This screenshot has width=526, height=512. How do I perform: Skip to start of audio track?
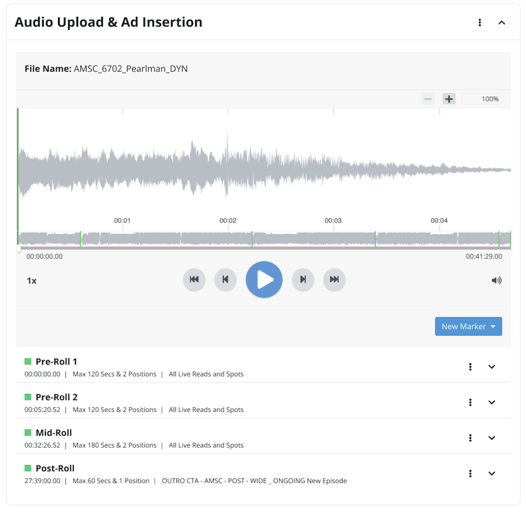tap(194, 279)
